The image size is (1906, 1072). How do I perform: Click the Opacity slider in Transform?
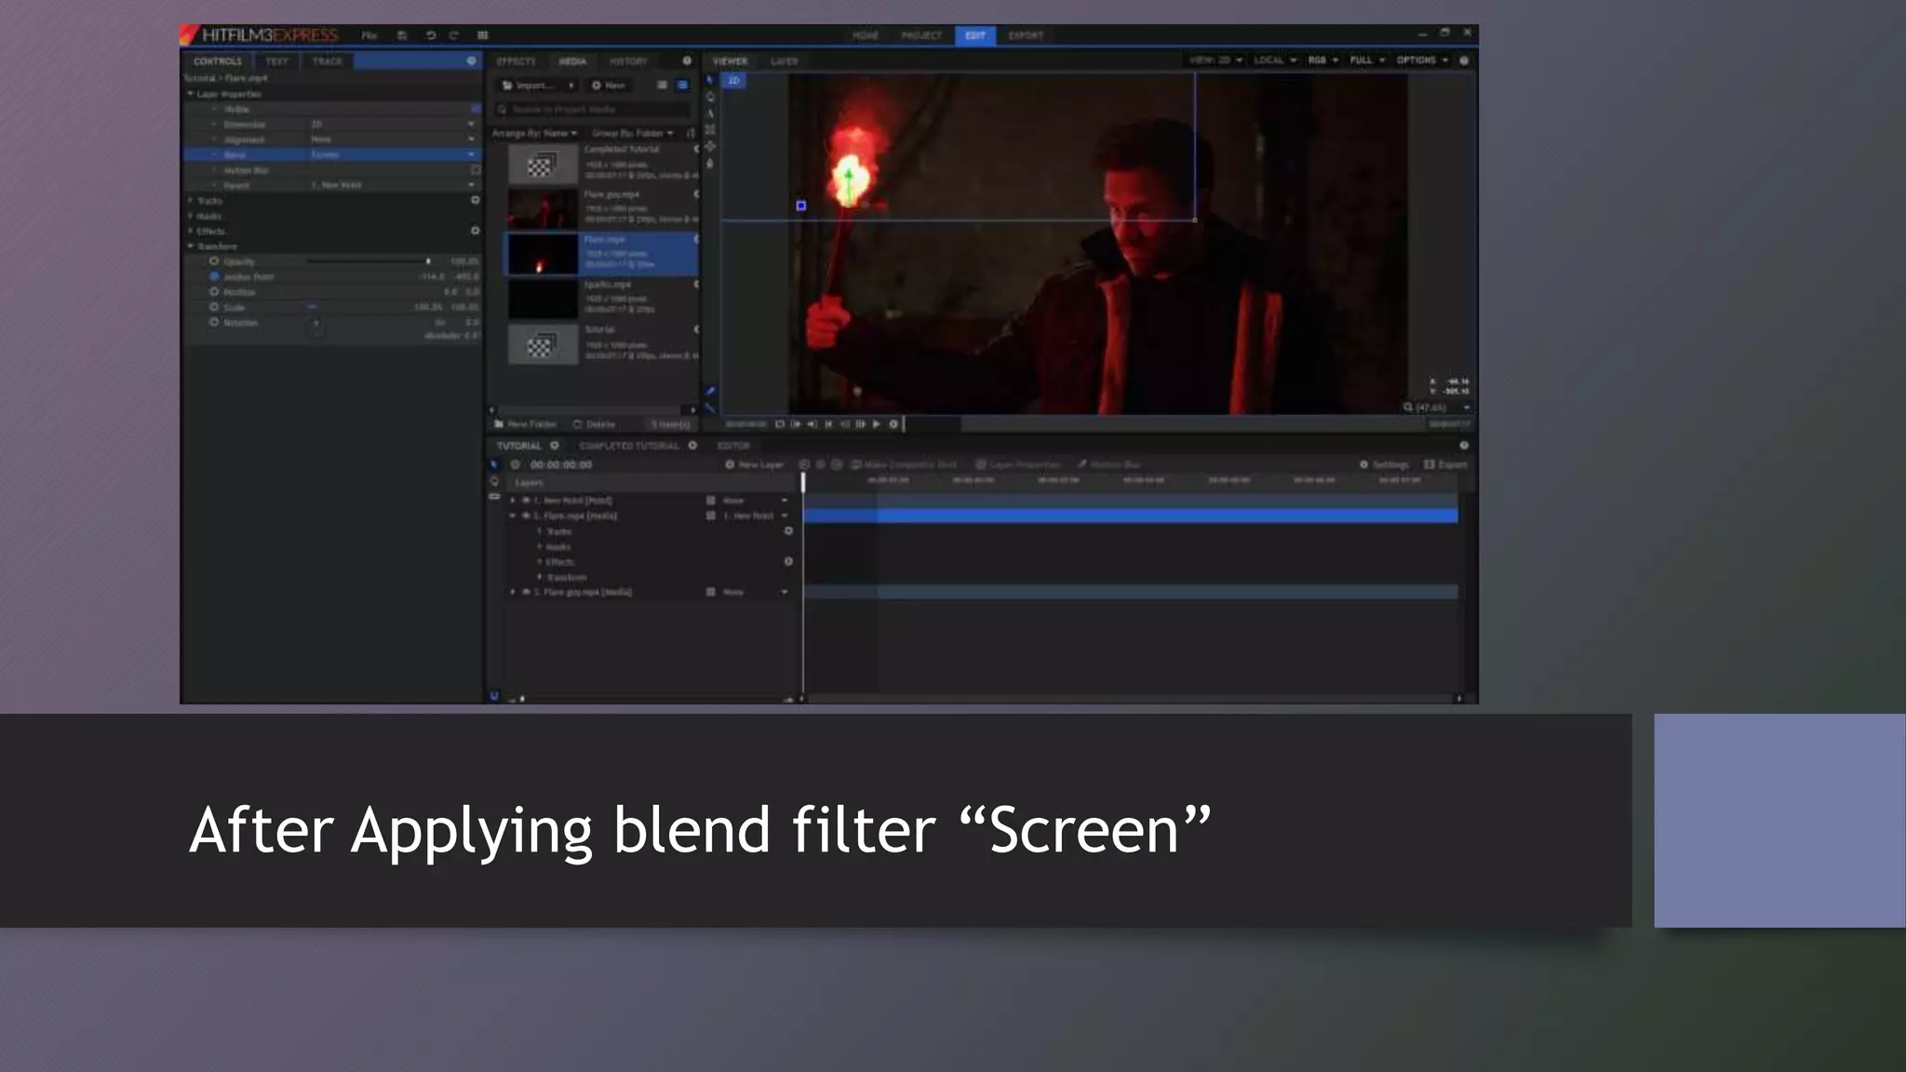[368, 261]
